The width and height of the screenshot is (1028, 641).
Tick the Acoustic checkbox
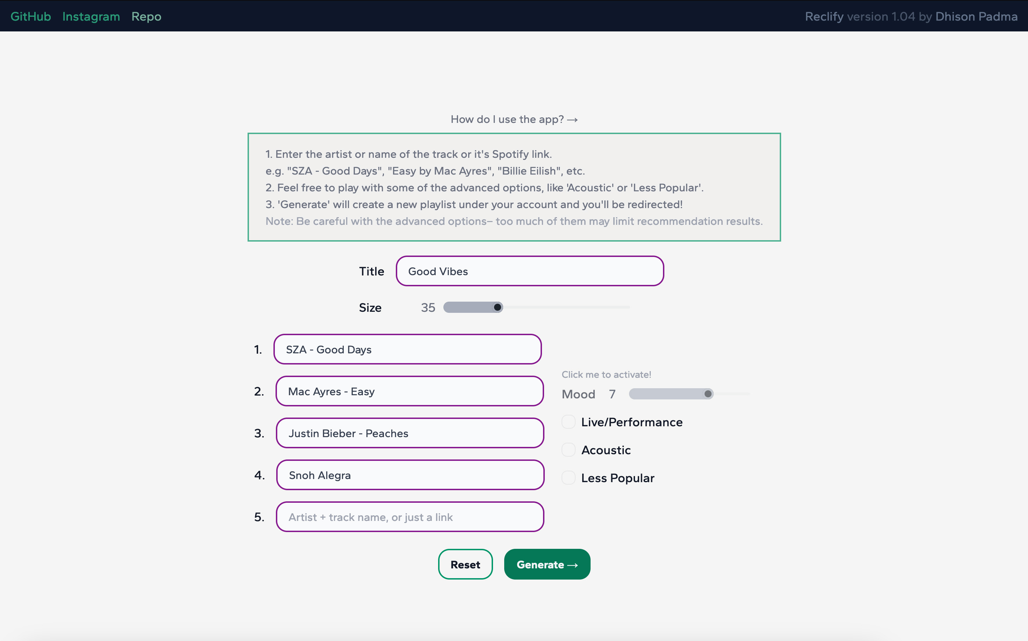[x=568, y=450]
